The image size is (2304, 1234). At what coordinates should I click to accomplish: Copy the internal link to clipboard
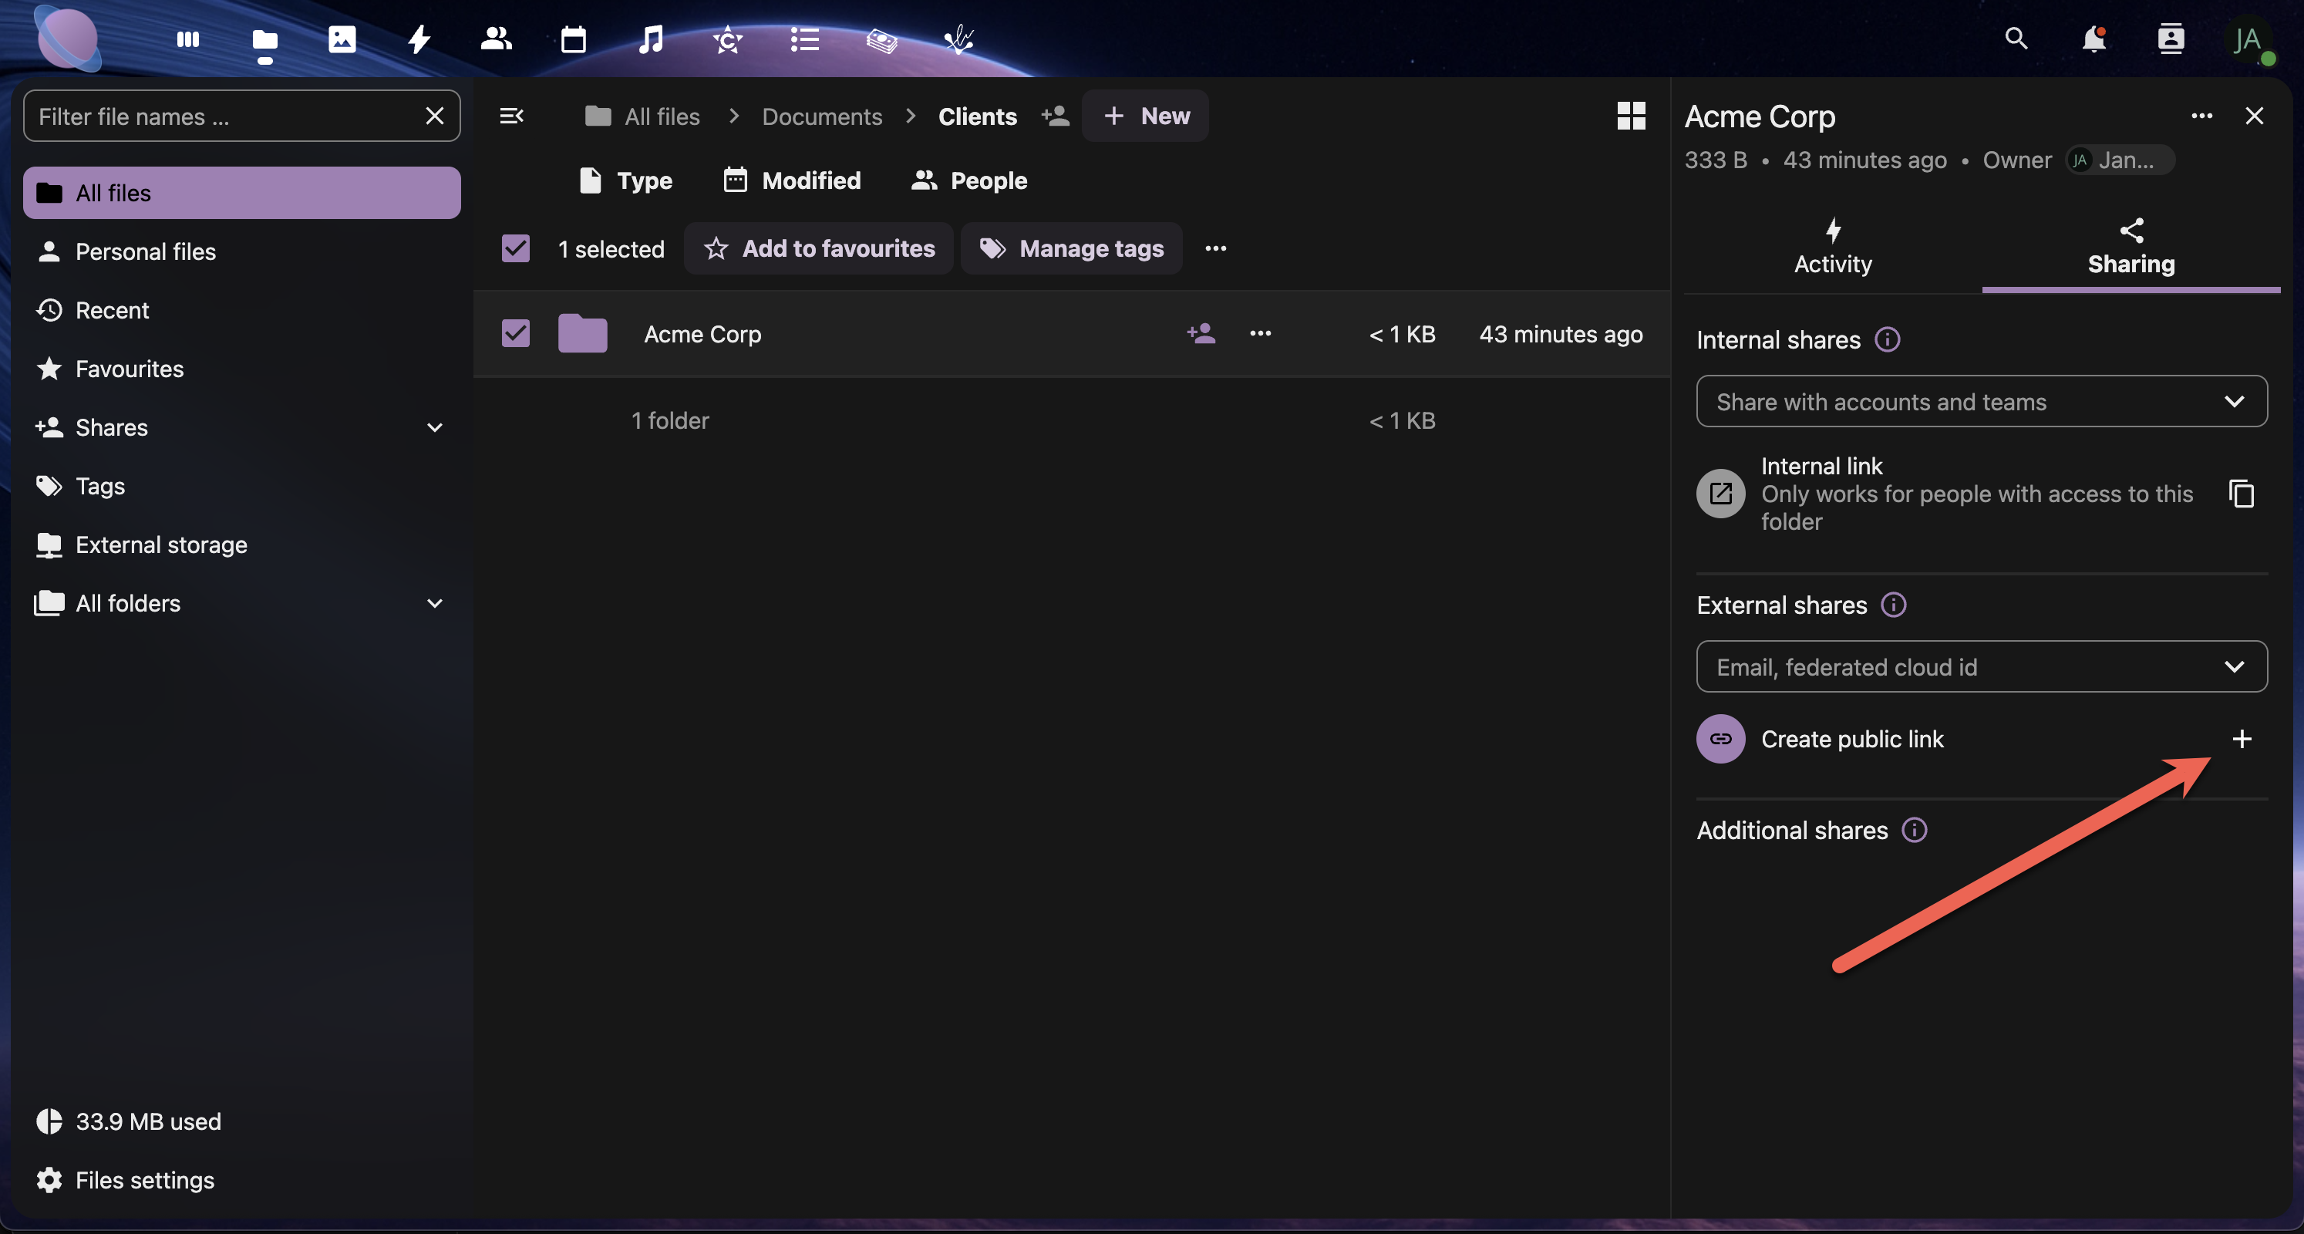tap(2241, 493)
